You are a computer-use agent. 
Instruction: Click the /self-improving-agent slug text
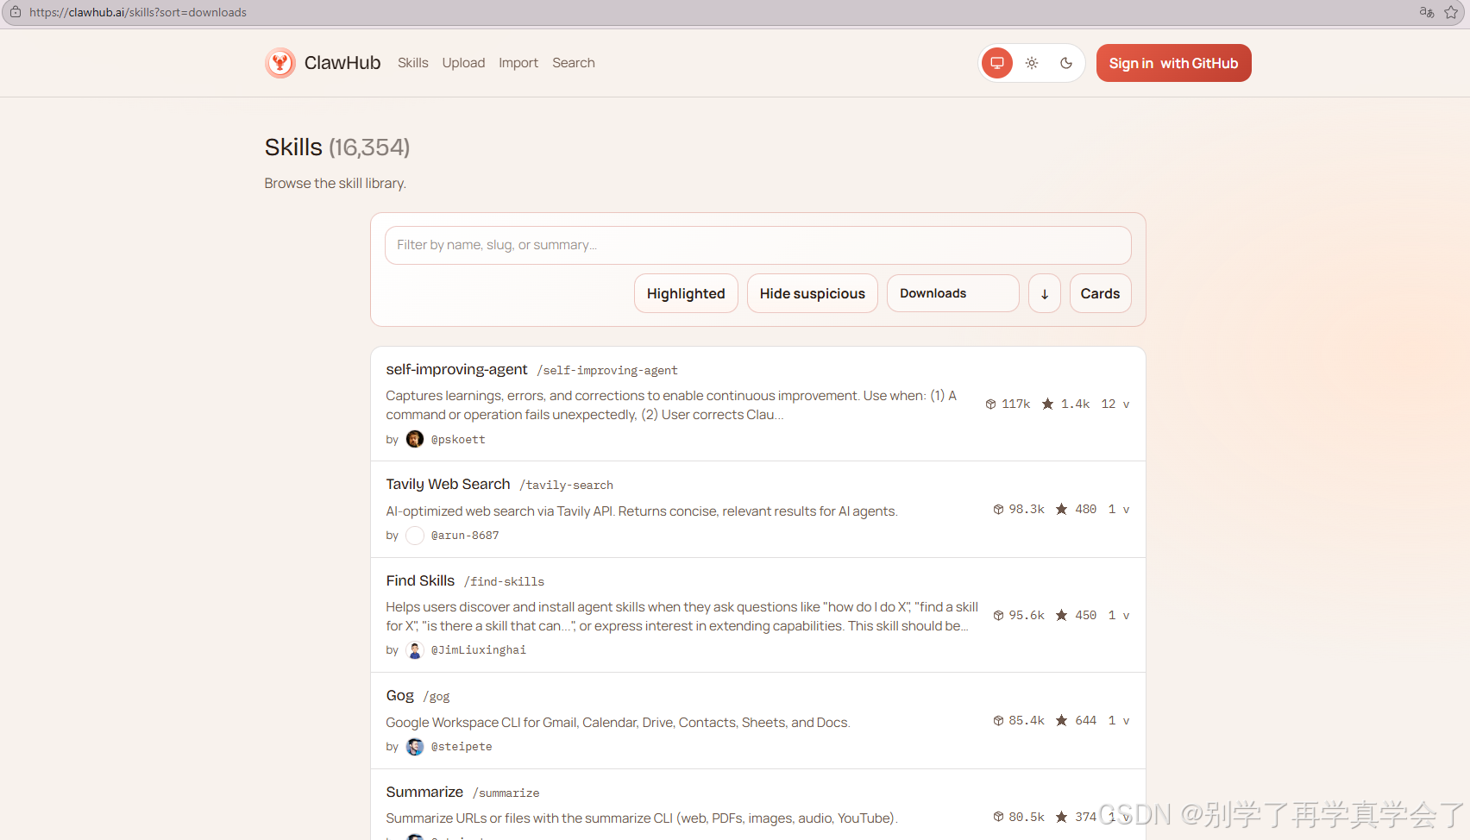(607, 371)
